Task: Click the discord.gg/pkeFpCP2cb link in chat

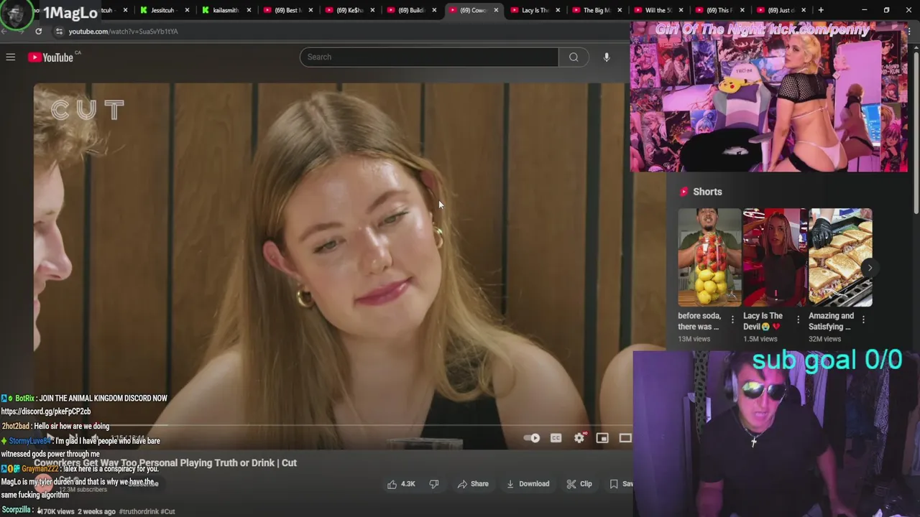Action: (46, 411)
